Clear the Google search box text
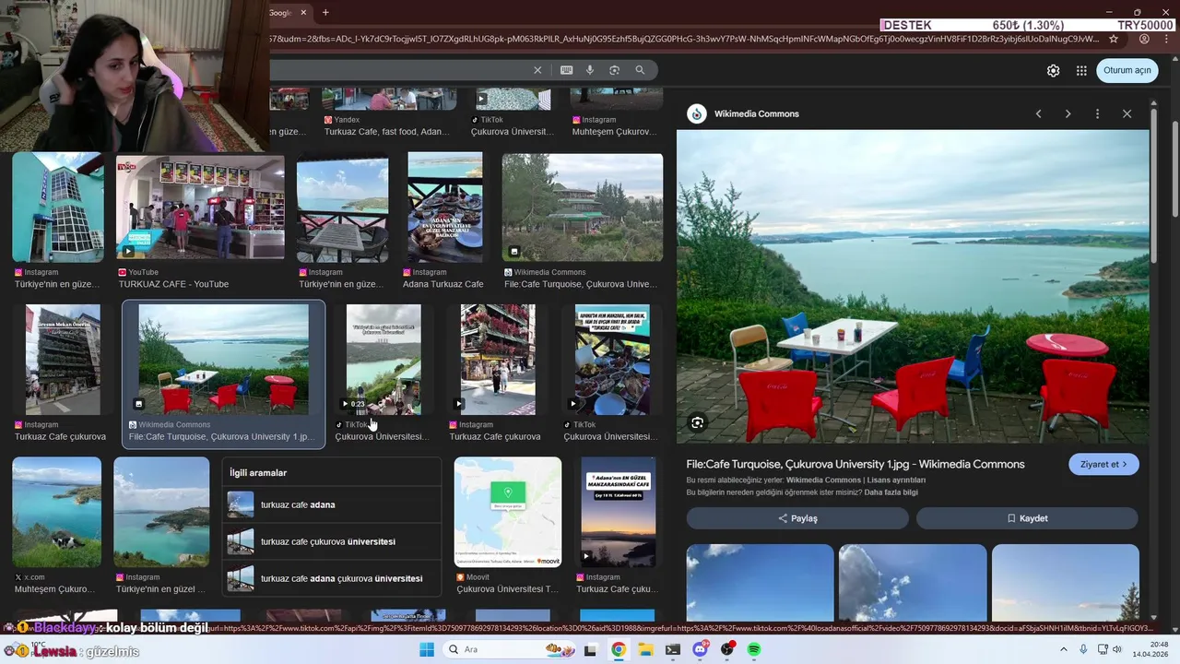The image size is (1180, 664). click(537, 70)
